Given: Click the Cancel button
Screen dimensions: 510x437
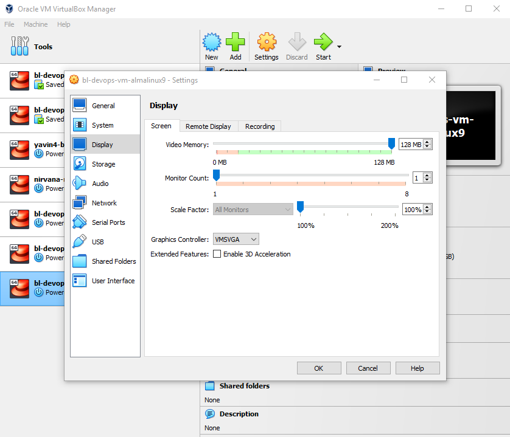Looking at the screenshot, I should (x=368, y=368).
